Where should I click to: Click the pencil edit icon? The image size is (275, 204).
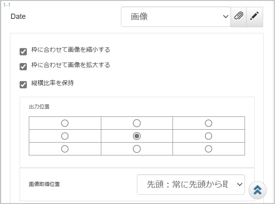(x=255, y=16)
